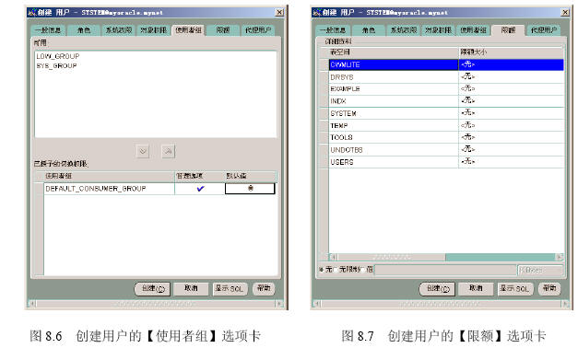This screenshot has width=578, height=348.
Task: Click the 帮助 button in the right window
Action: click(549, 288)
